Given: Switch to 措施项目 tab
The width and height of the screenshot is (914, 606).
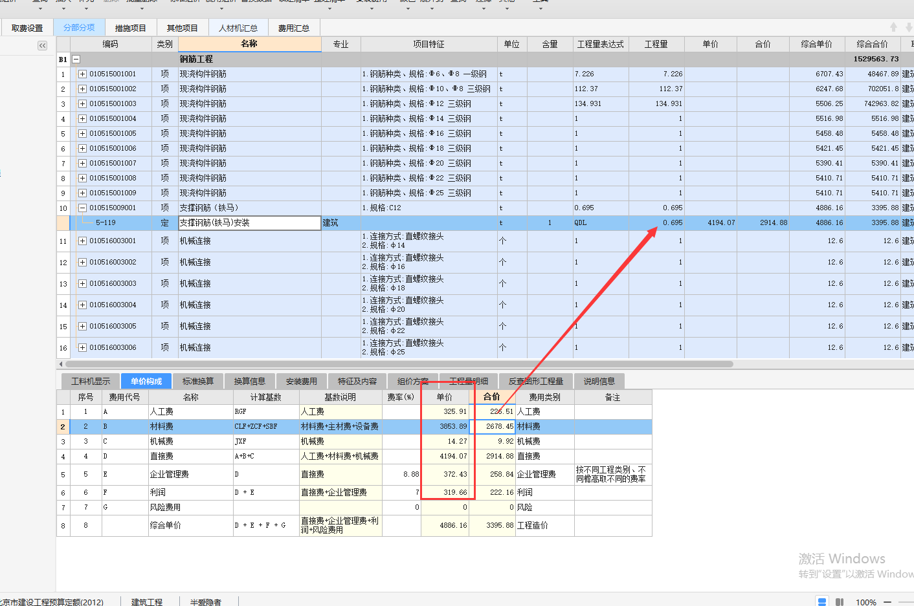Looking at the screenshot, I should (131, 28).
